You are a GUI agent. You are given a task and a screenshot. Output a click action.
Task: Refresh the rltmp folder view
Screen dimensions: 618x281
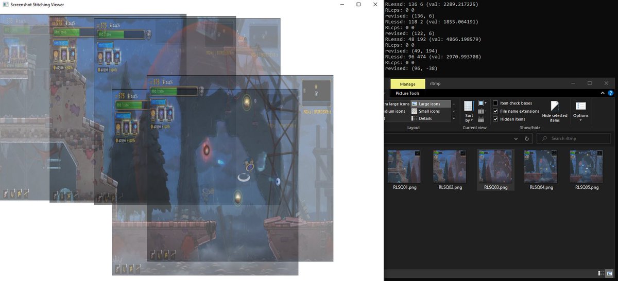click(527, 139)
